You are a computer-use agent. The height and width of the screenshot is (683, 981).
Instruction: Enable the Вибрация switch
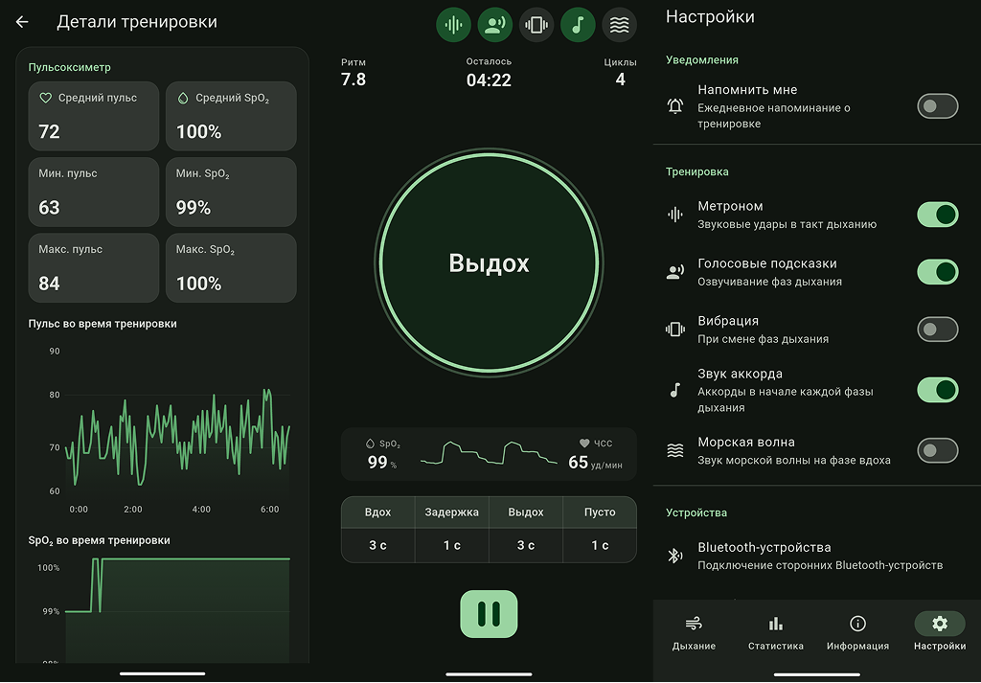coord(937,329)
